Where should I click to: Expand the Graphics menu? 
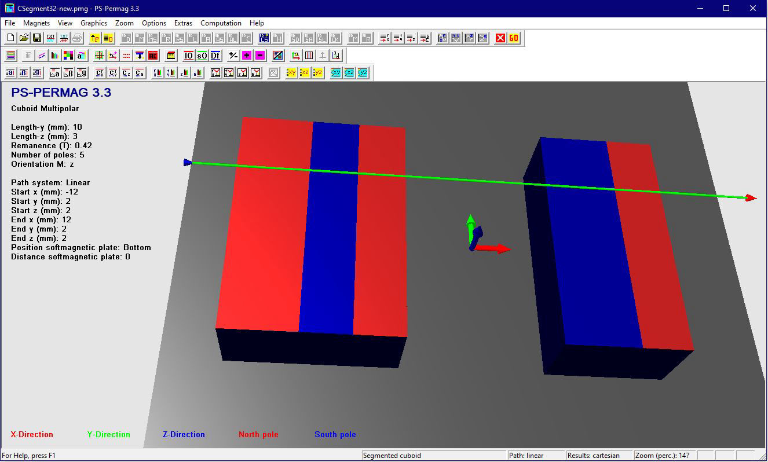click(94, 23)
